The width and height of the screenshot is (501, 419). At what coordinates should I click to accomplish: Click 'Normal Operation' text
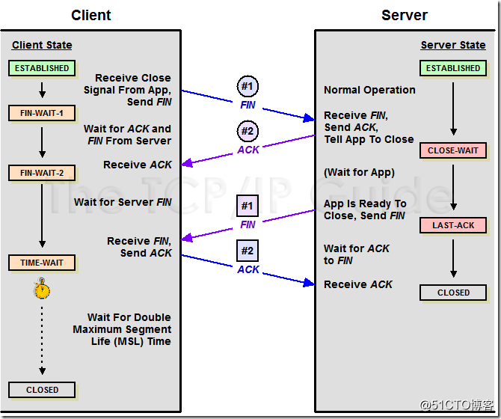pos(369,90)
